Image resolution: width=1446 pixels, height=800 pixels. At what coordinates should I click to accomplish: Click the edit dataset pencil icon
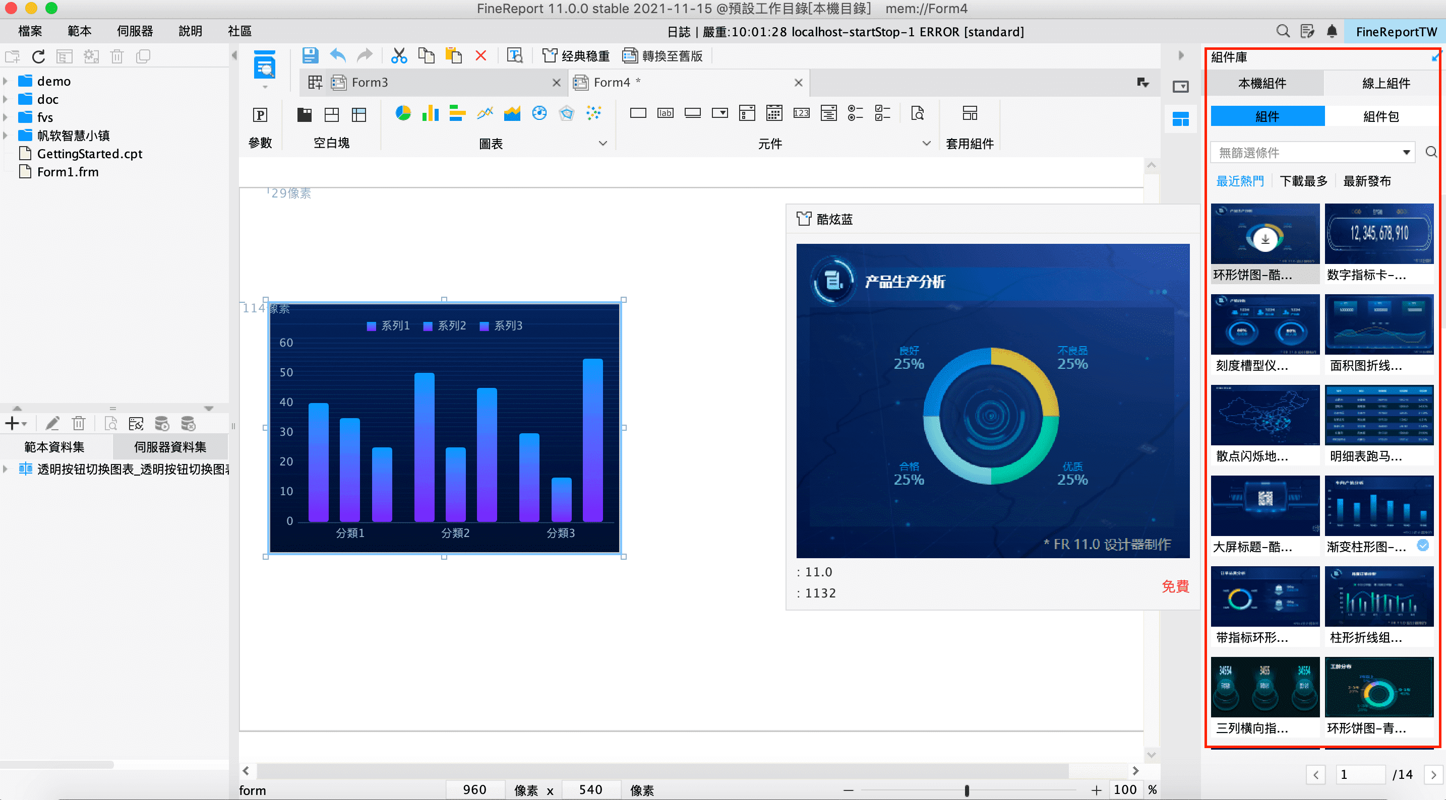[52, 424]
